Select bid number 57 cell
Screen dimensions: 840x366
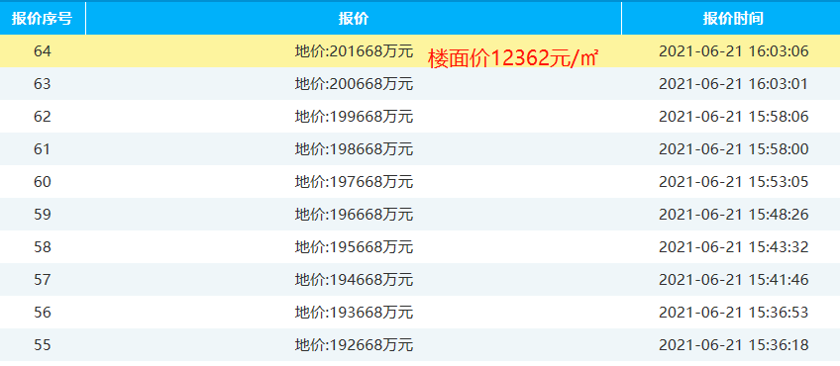point(43,280)
